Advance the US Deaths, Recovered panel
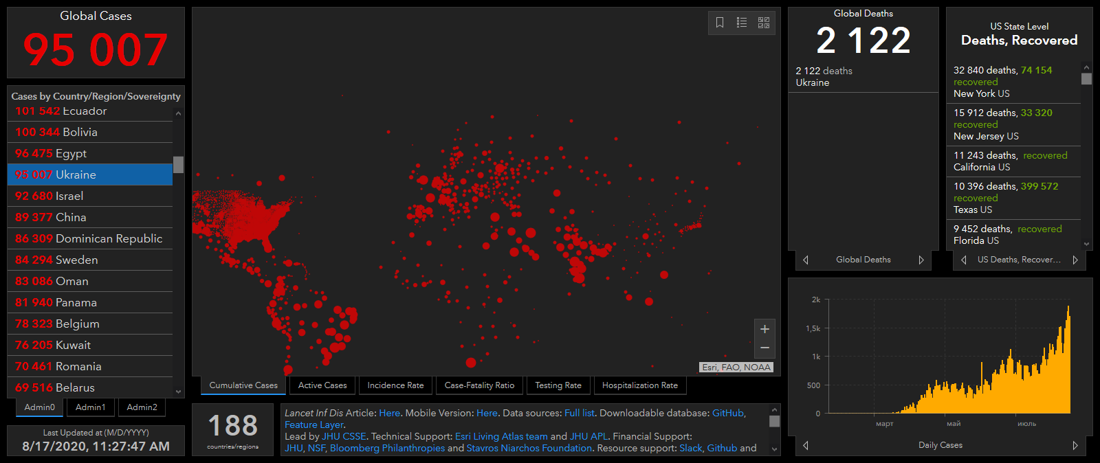 click(x=1075, y=260)
